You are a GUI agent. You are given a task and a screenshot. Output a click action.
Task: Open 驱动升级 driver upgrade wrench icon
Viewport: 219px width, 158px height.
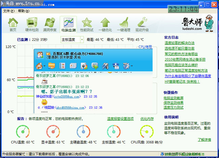point(142,24)
